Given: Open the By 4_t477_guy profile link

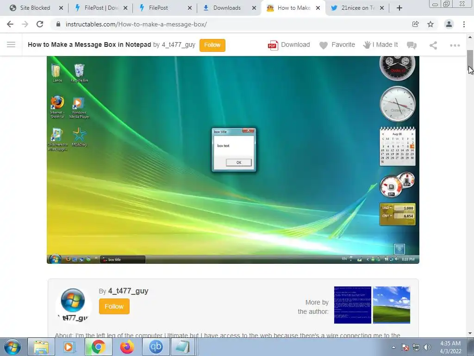Looking at the screenshot, I should coord(128,291).
